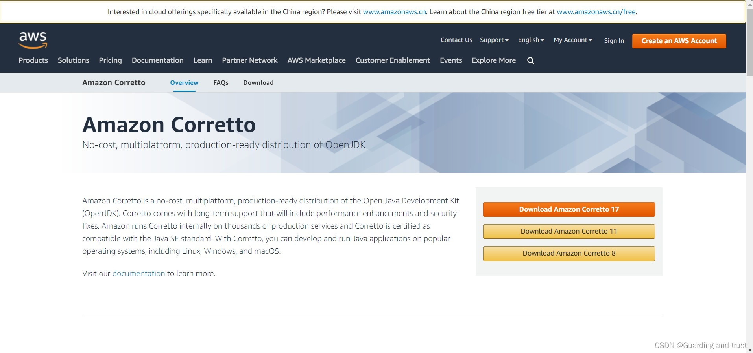Download Amazon Corretto 17
The width and height of the screenshot is (753, 353).
569,209
